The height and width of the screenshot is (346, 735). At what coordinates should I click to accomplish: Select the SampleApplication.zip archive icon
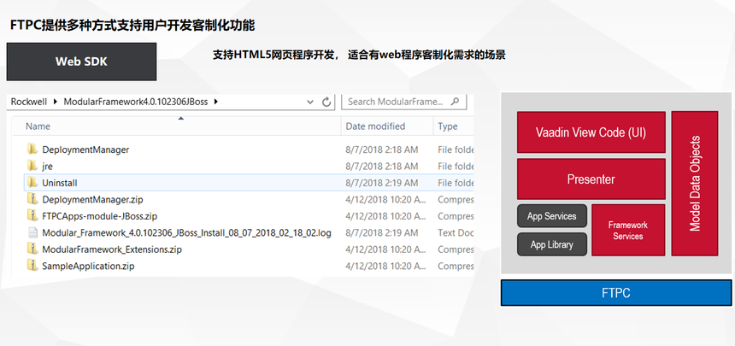[x=32, y=266]
